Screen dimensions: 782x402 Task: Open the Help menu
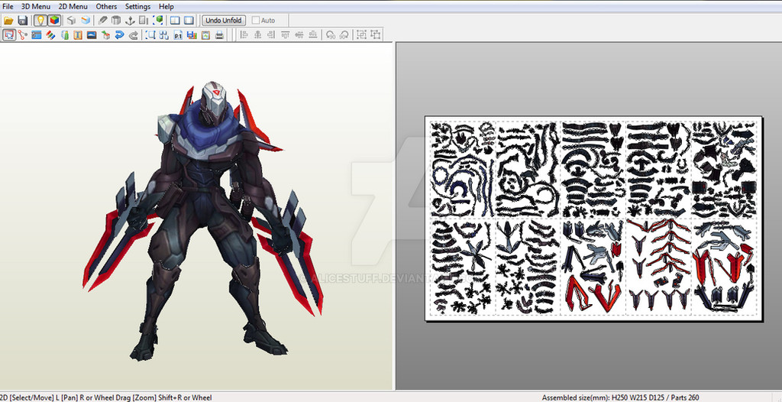point(166,6)
